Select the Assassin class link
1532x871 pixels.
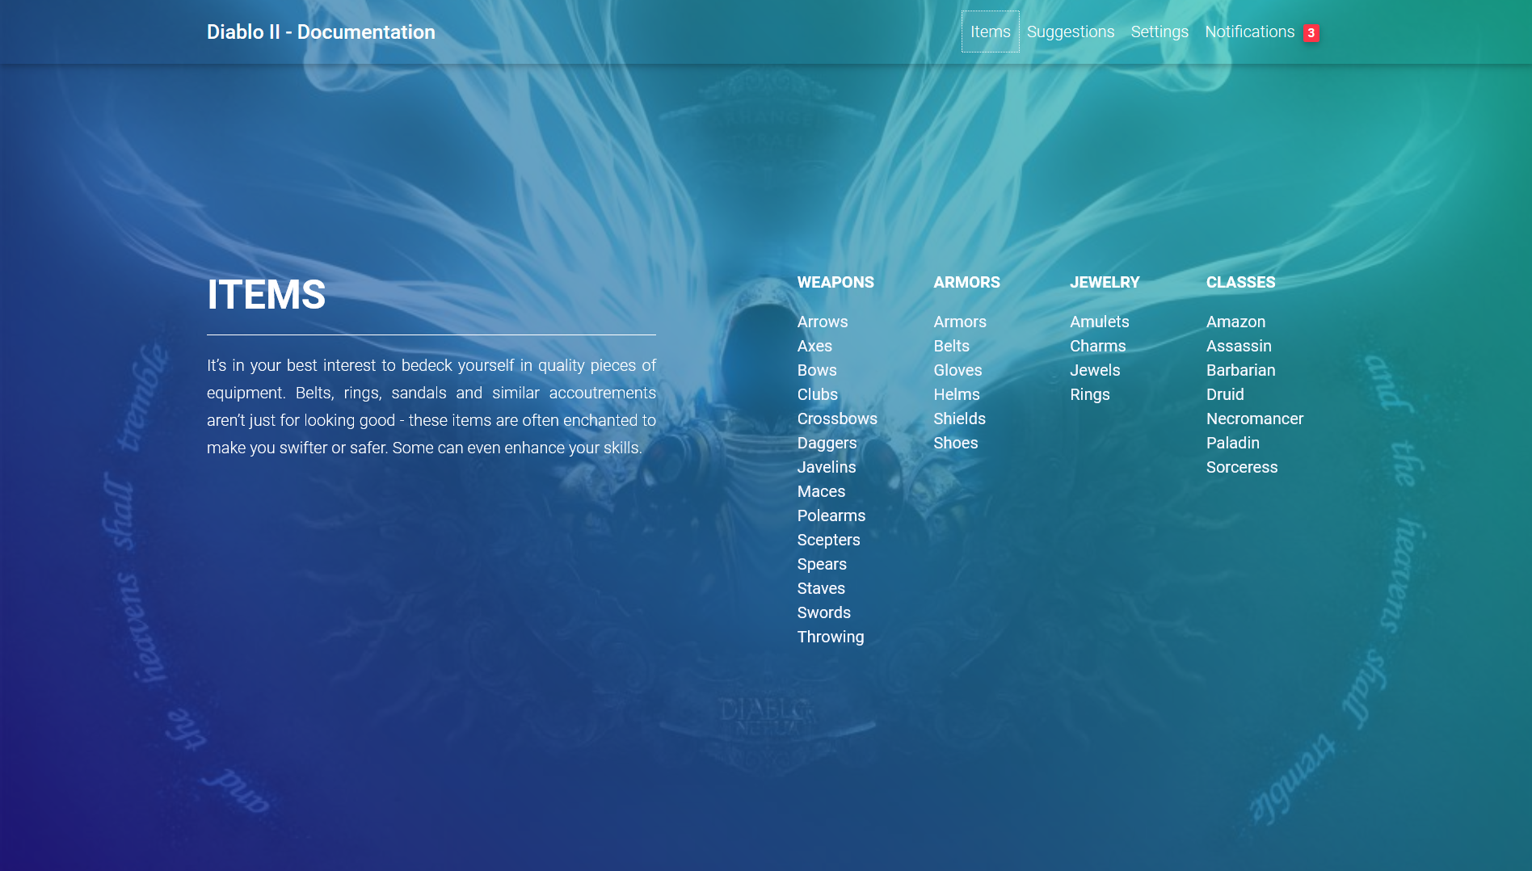[x=1239, y=346]
